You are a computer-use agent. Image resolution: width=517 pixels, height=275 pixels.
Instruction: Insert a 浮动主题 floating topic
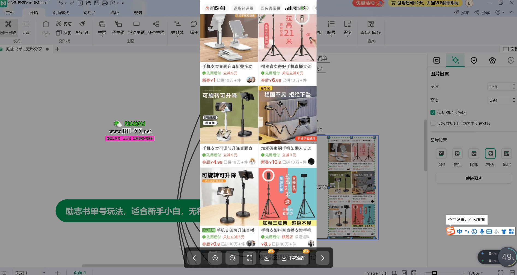[x=136, y=28]
